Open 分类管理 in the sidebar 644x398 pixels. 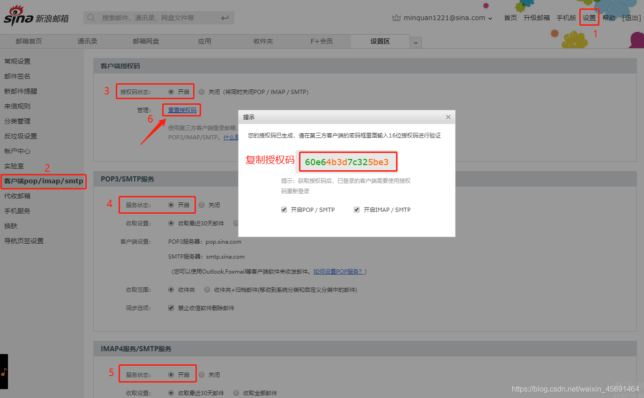click(17, 121)
